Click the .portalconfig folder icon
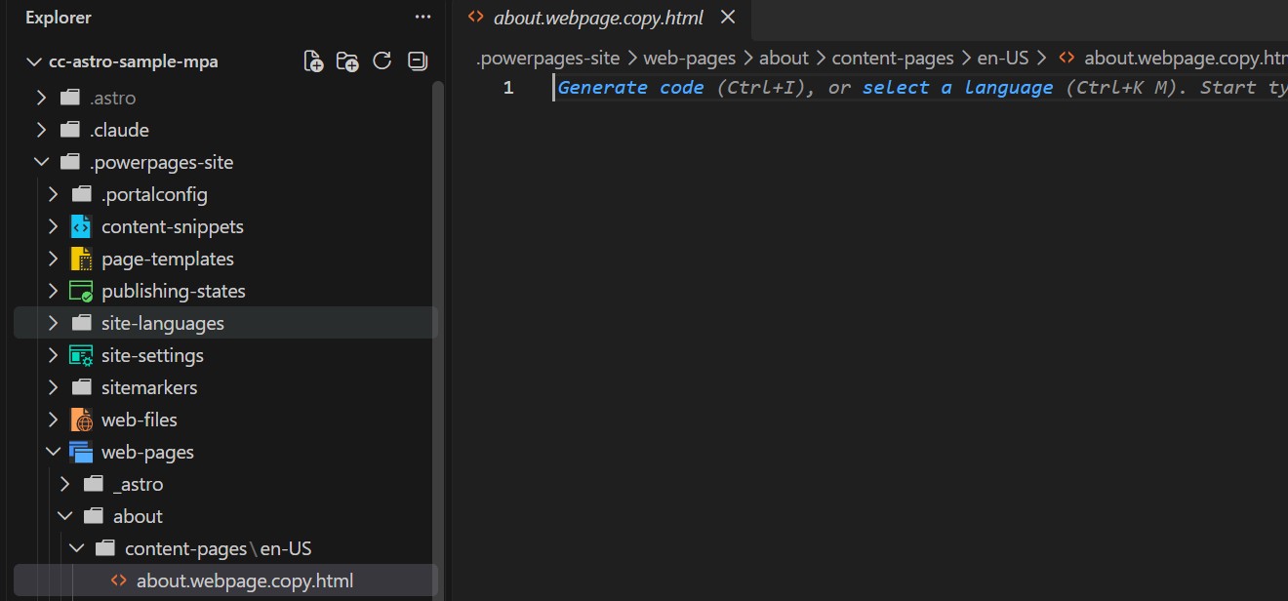1288x601 pixels. click(81, 194)
